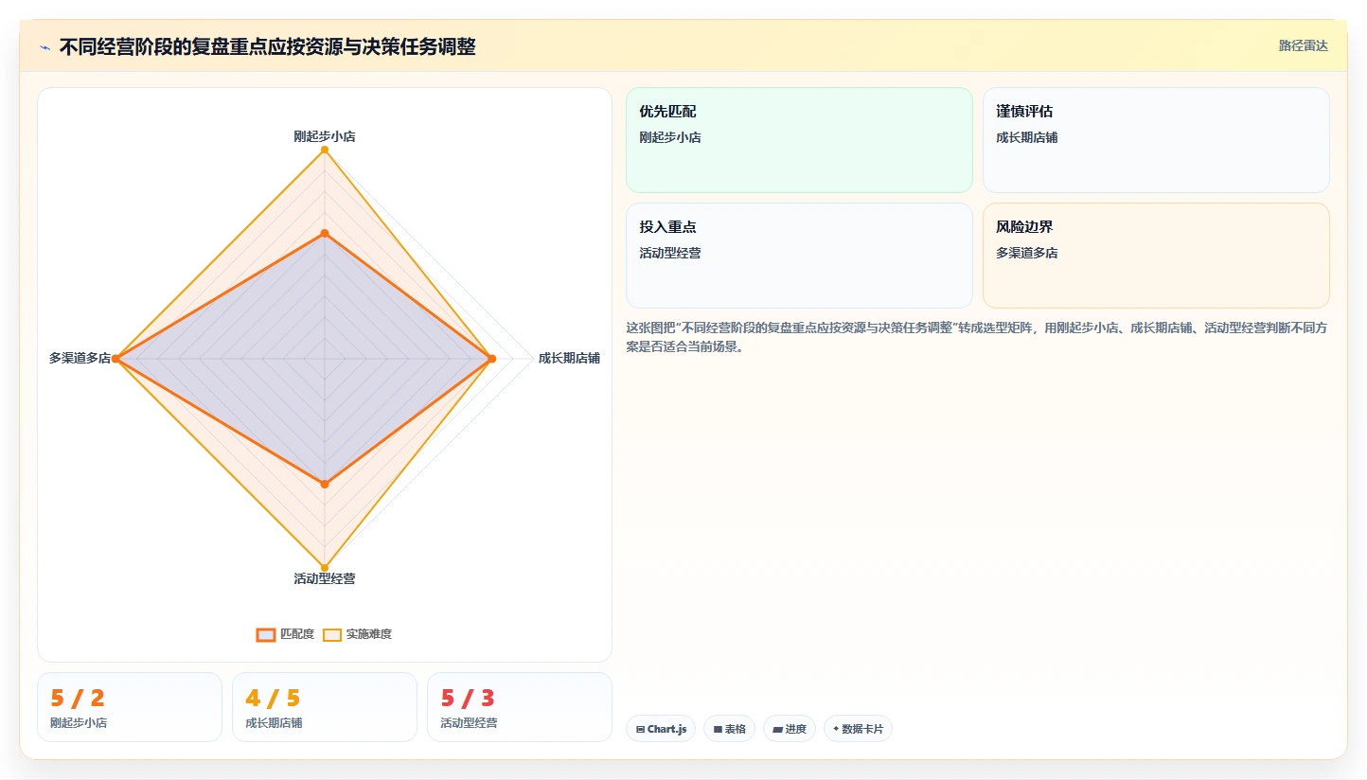Click the Chart.js tag chip
The width and height of the screenshot is (1367, 780).
coord(661,729)
